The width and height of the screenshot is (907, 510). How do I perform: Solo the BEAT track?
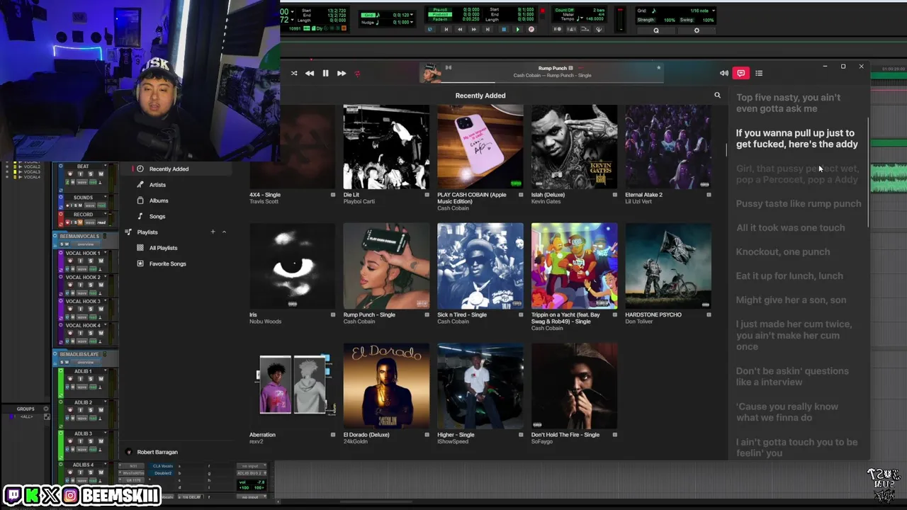(91, 174)
